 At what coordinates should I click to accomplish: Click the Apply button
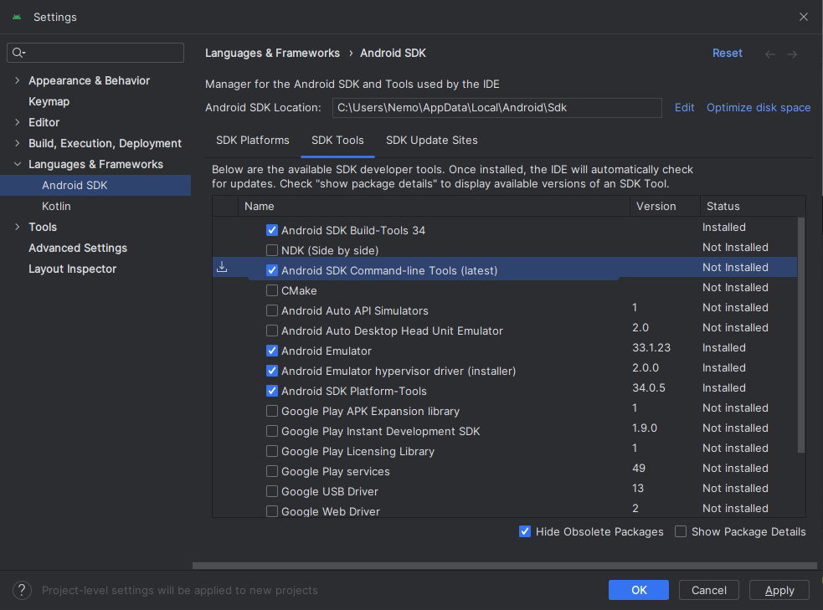[779, 590]
